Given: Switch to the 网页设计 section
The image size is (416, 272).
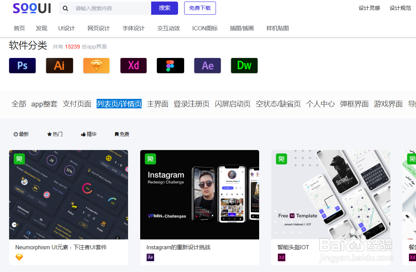Looking at the screenshot, I should (x=99, y=28).
